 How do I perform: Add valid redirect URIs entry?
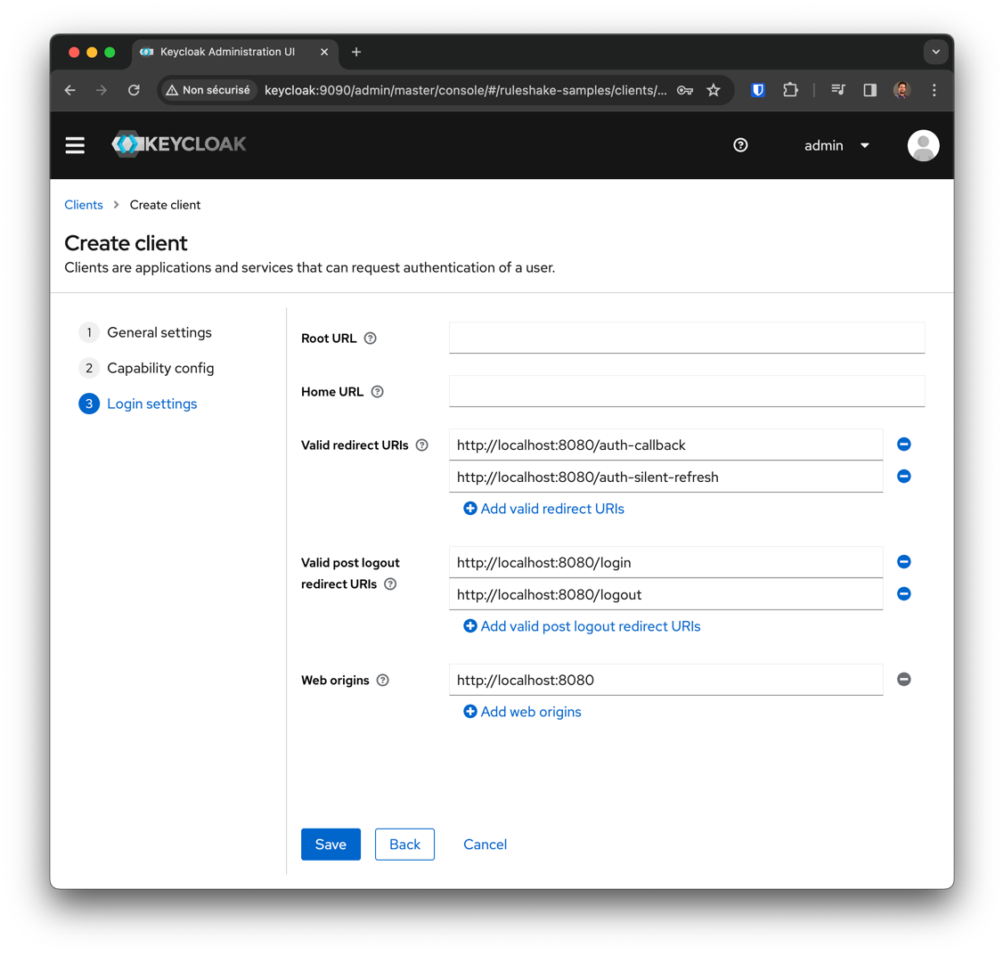tap(543, 508)
